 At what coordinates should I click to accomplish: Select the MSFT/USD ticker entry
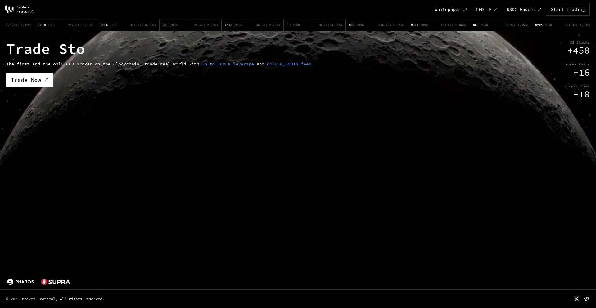pyautogui.click(x=439, y=25)
